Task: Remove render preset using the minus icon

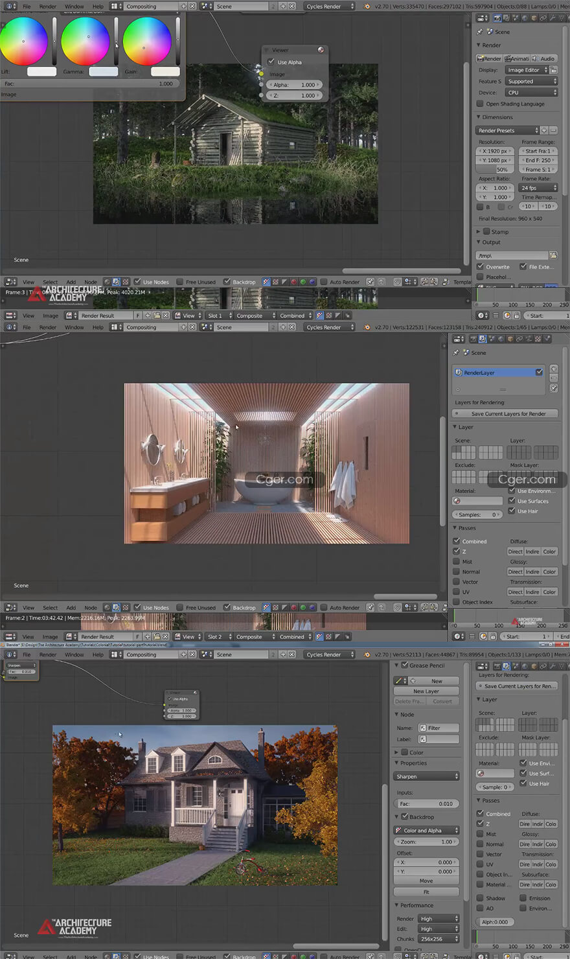Action: click(x=553, y=130)
